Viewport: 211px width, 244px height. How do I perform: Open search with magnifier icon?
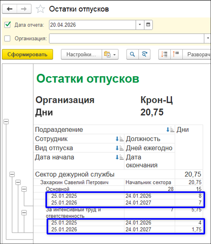pyautogui.click(x=132, y=54)
